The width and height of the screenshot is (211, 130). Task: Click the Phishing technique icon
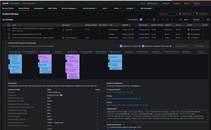coord(41,65)
